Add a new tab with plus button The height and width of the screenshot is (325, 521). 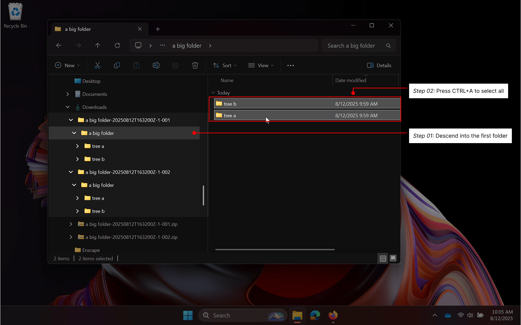158,29
